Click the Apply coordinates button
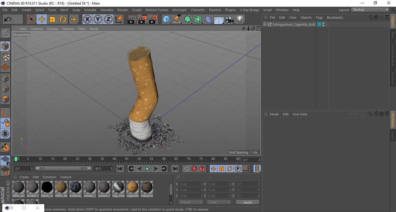The width and height of the screenshot is (396, 212). (x=248, y=202)
